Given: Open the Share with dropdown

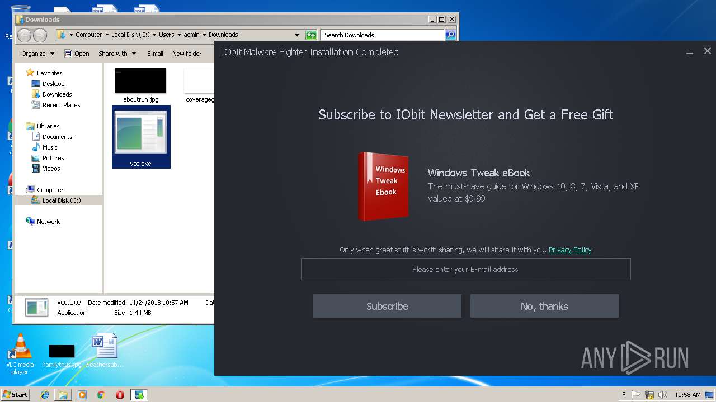Looking at the screenshot, I should point(117,54).
